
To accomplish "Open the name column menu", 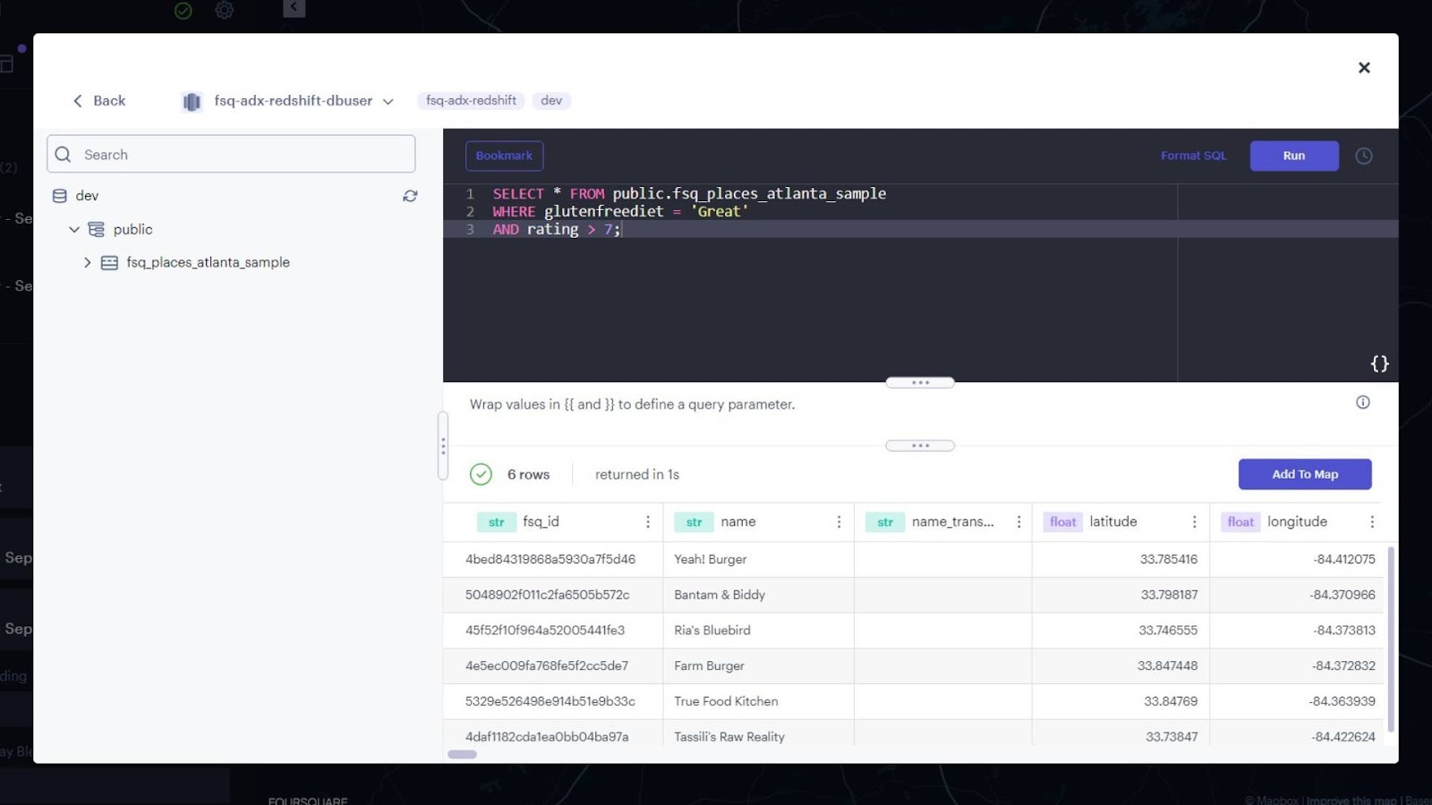I will tap(839, 522).
